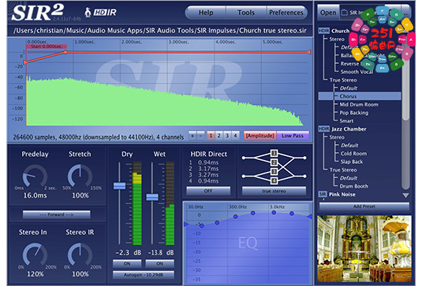Image resolution: width=422 pixels, height=286 pixels.
Task: Click the HDIR badge beside Jazz Chamber
Action: [x=323, y=128]
